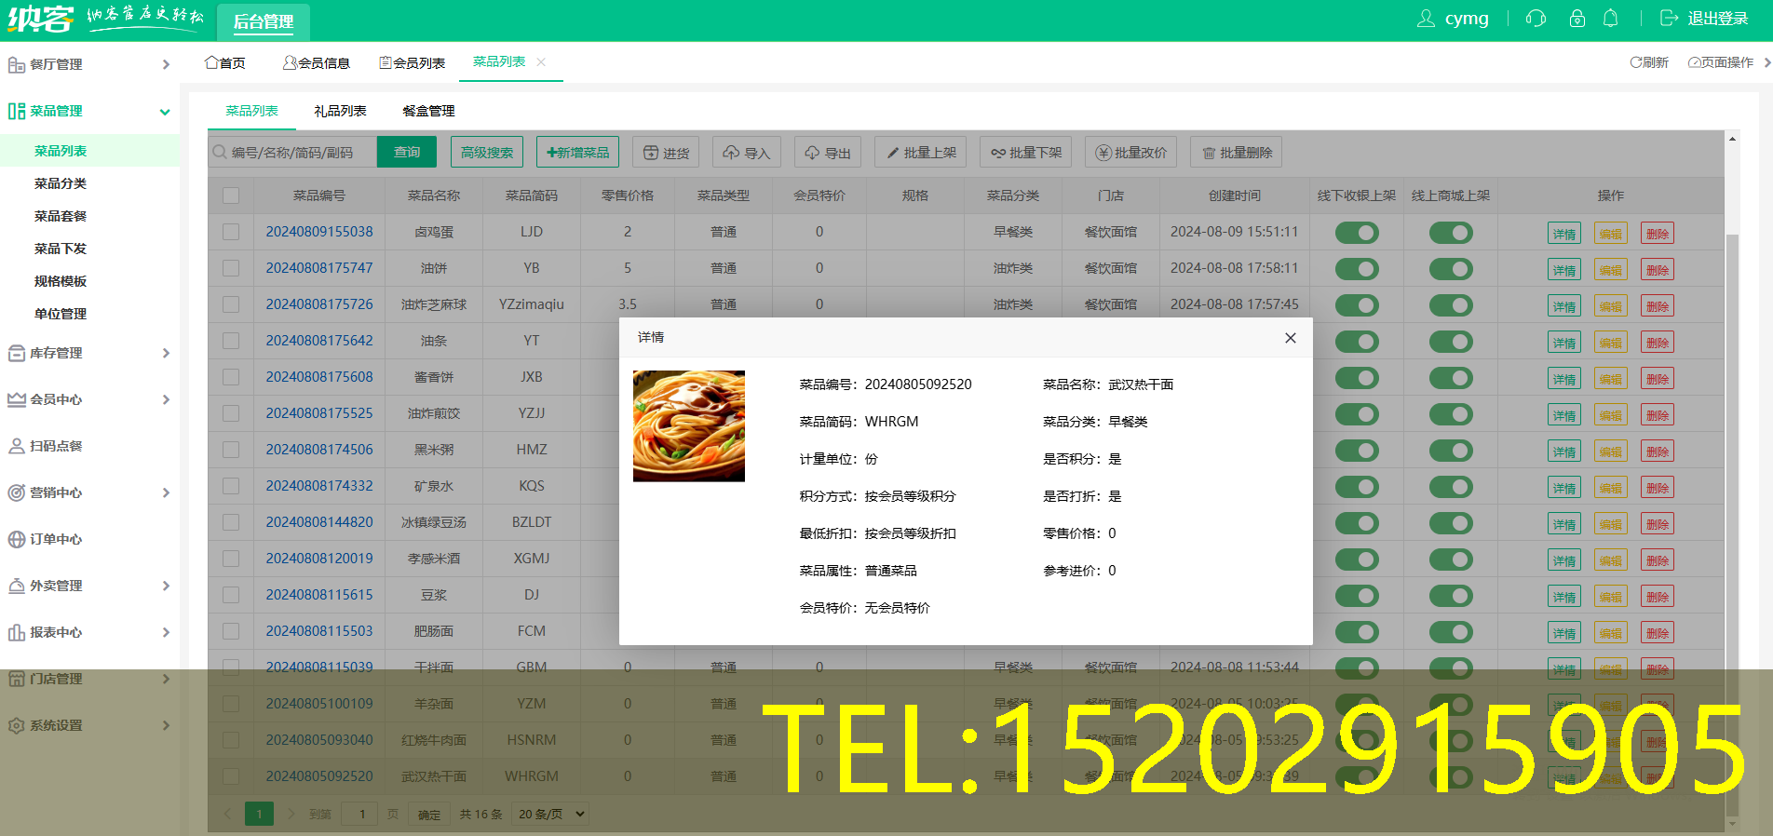Click the 后台管理 top tab
Viewport: 1773px width, 836px height.
(264, 21)
